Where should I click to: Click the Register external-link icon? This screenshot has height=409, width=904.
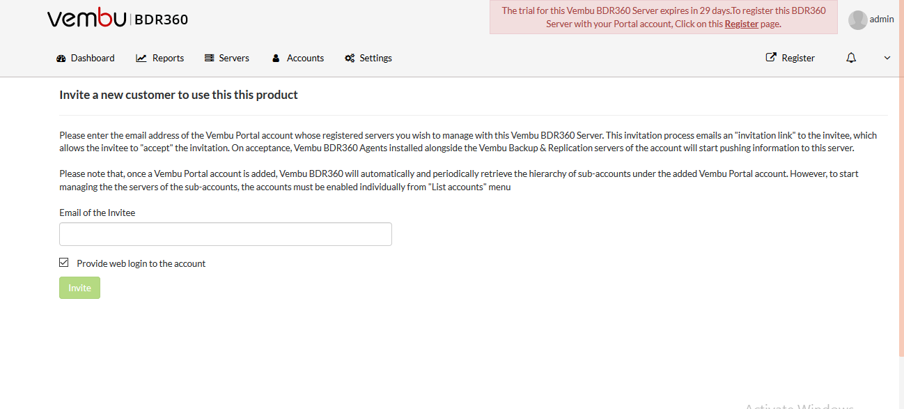point(771,58)
